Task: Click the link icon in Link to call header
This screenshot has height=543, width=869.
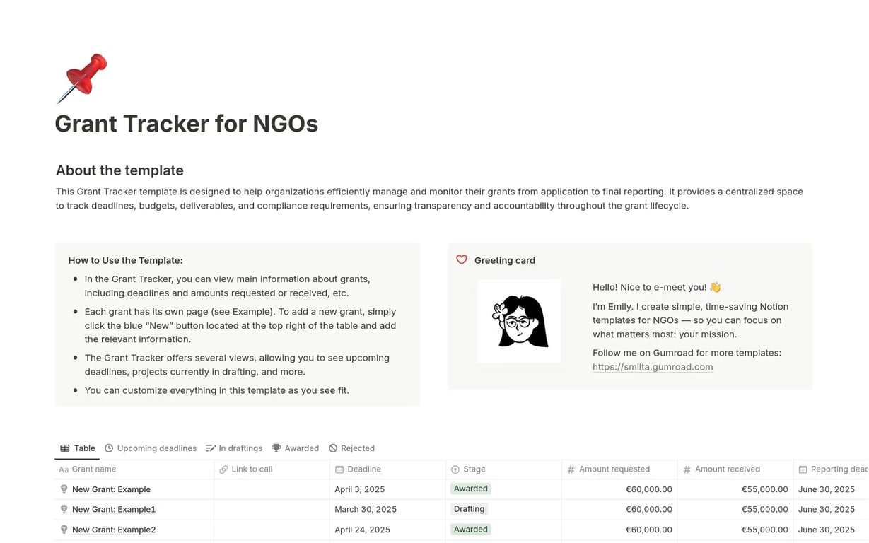Action: tap(223, 469)
